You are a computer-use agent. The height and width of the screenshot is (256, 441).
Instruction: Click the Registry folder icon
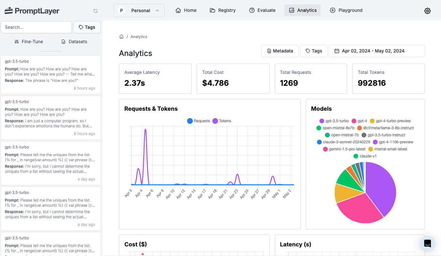212,10
